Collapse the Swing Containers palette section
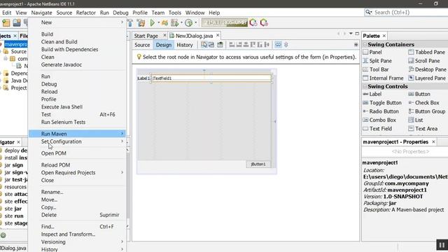 click(365, 45)
